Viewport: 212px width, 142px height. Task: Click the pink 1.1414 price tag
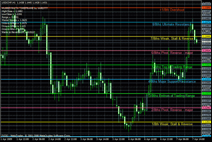tap(207, 50)
